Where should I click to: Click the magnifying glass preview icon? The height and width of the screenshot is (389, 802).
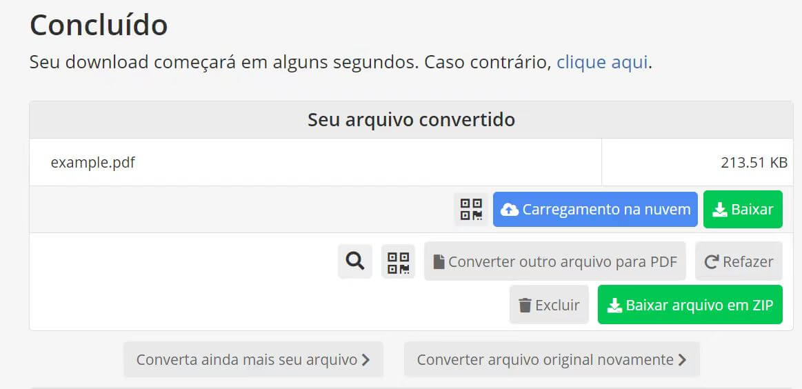tap(355, 261)
